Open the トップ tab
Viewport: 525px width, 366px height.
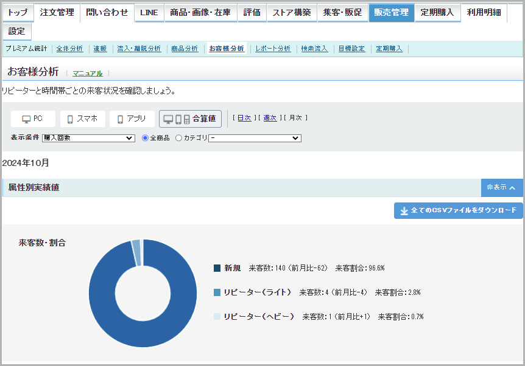click(18, 13)
